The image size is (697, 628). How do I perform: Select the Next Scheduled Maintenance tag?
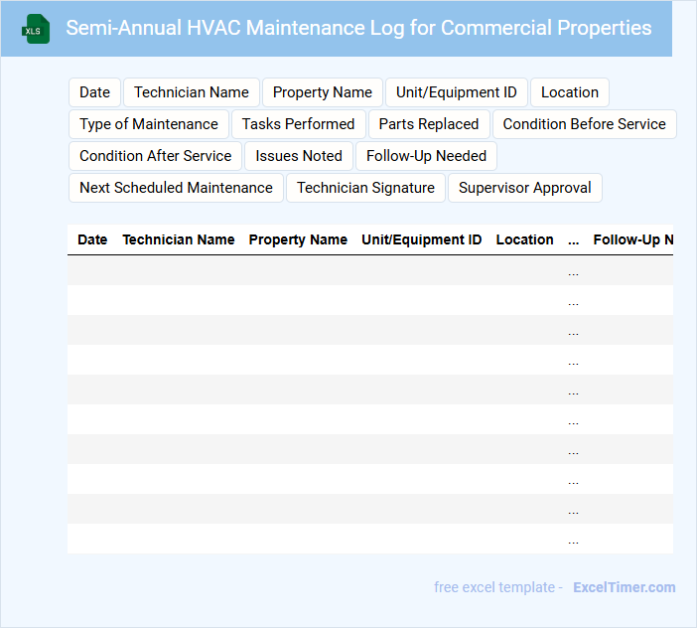click(x=176, y=188)
